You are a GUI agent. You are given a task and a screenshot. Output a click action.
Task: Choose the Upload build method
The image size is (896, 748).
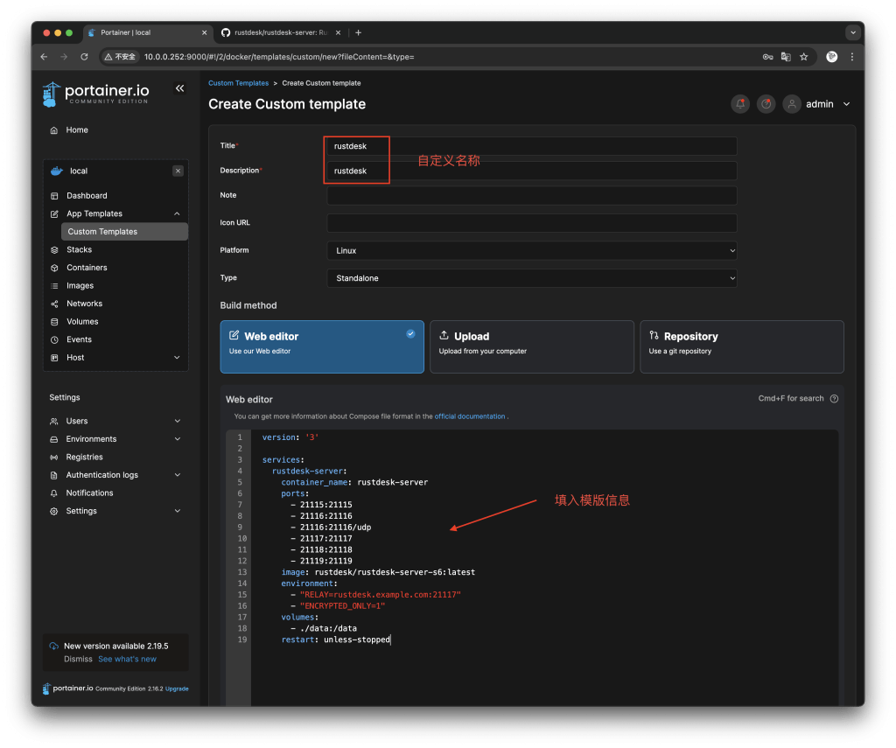pyautogui.click(x=531, y=346)
